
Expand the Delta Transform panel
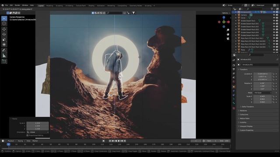pos(248,106)
